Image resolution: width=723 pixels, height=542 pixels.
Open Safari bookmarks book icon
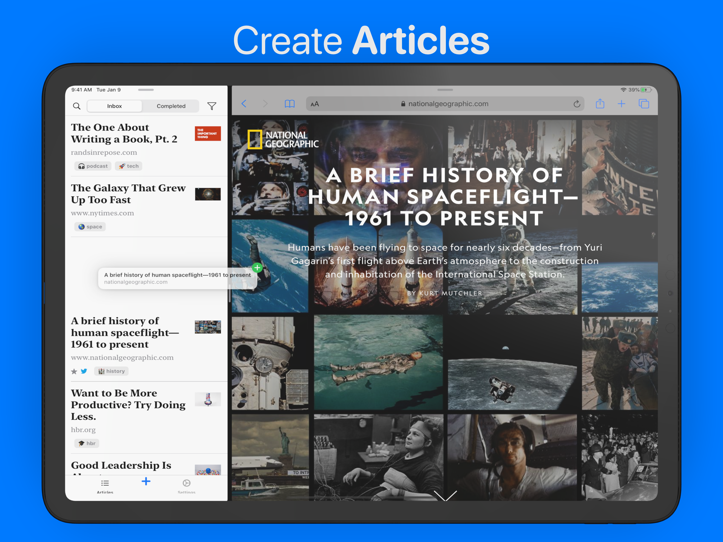[x=290, y=104]
